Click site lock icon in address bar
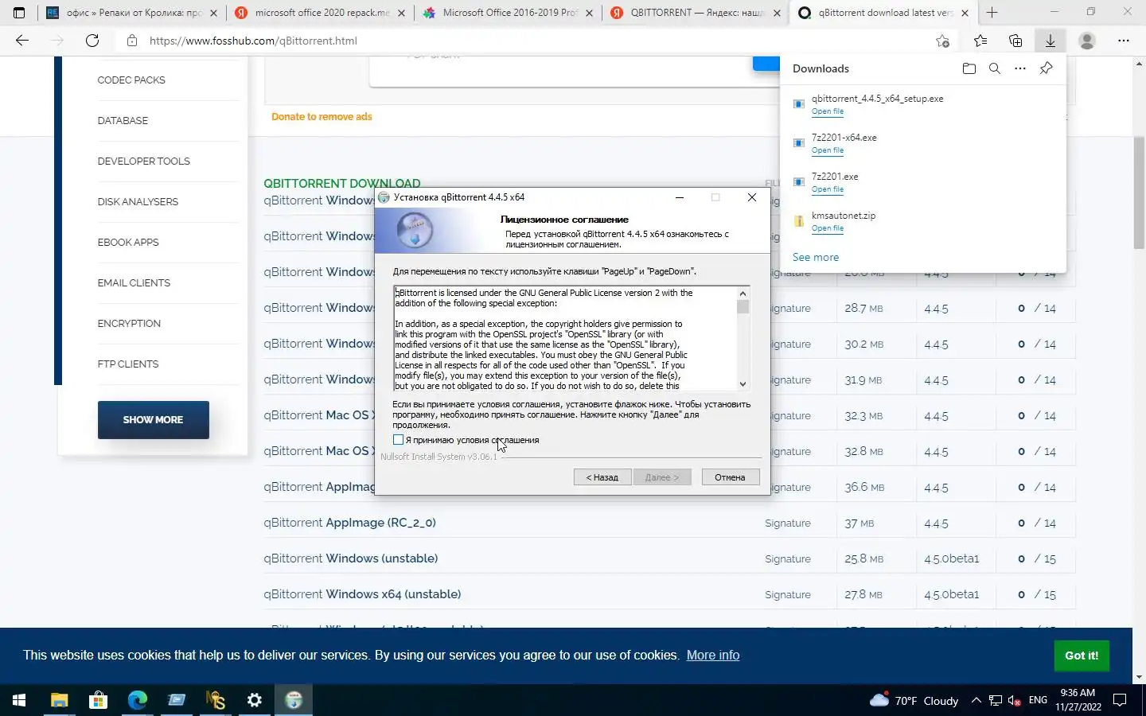This screenshot has width=1146, height=716. click(132, 41)
